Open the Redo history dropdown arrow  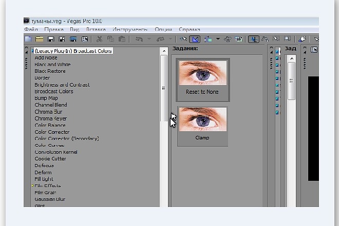tap(171, 39)
